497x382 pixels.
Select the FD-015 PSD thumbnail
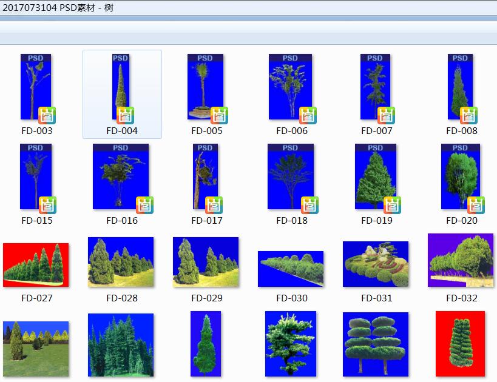pyautogui.click(x=36, y=176)
